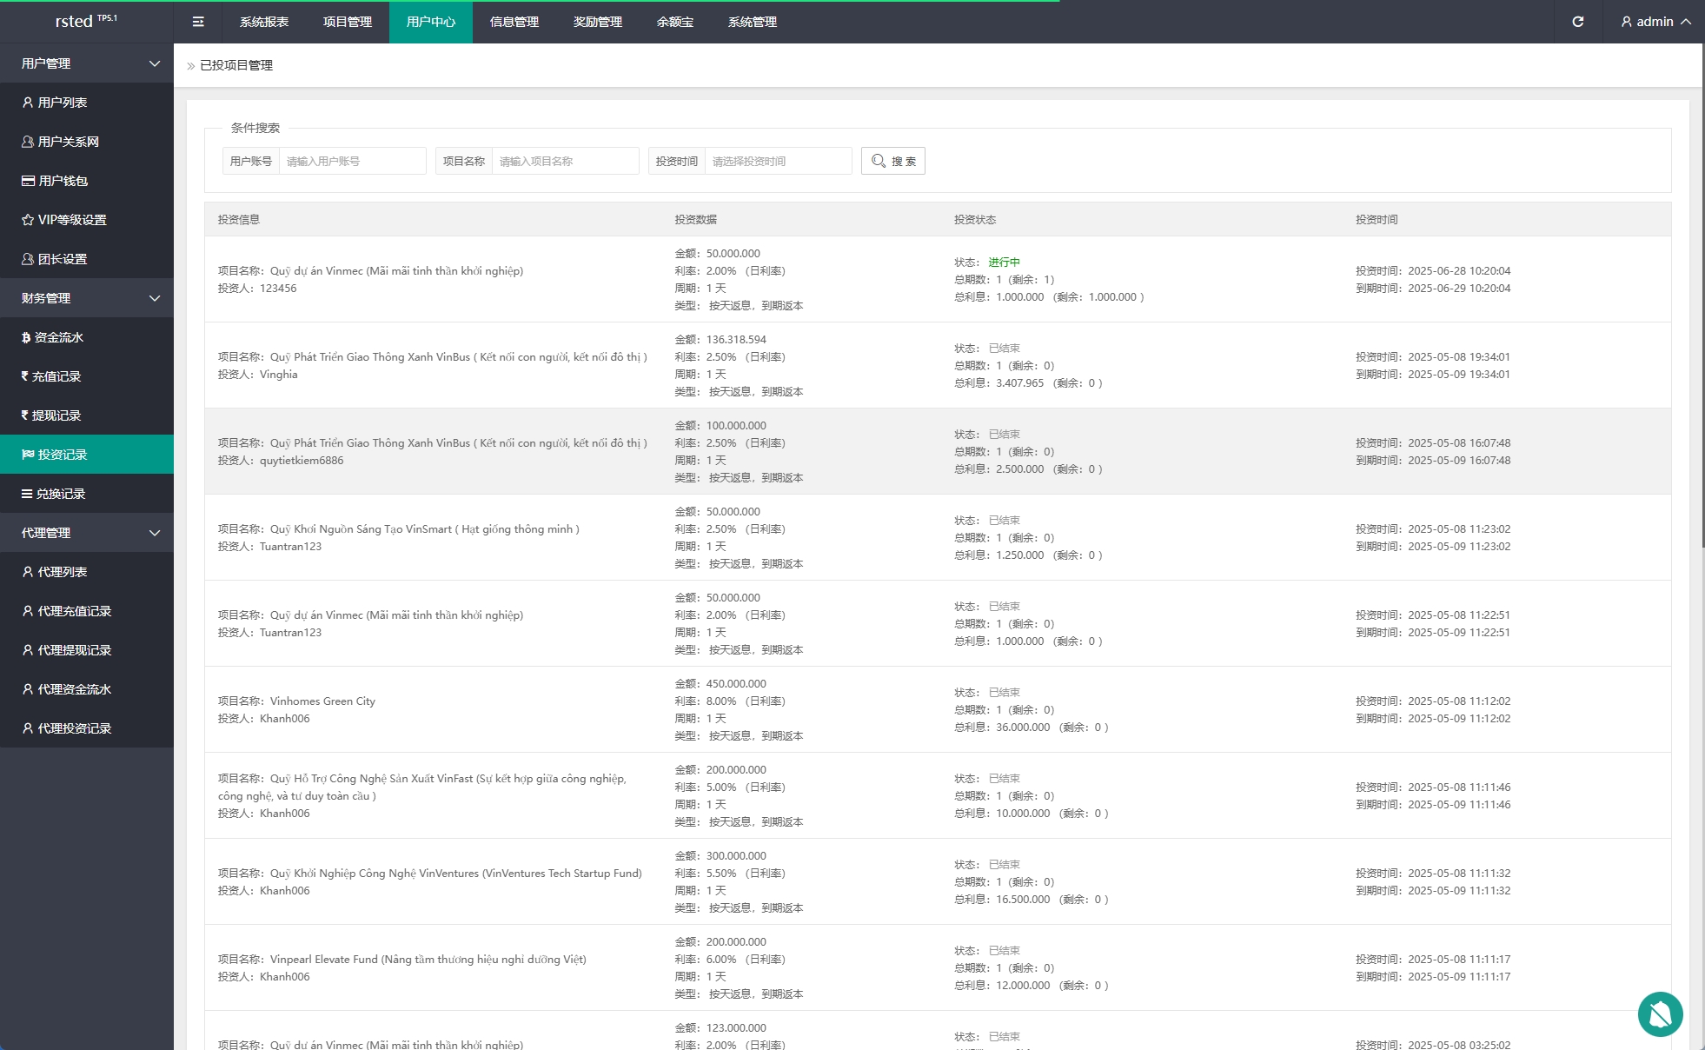Screen dimensions: 1705x1050
Task: Switch to 项目管理 top menu
Action: [x=348, y=22]
